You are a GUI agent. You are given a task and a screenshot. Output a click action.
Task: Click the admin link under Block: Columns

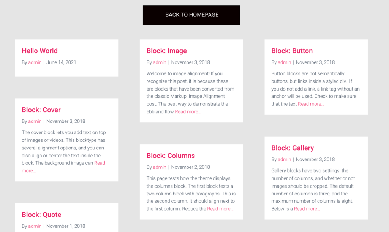160,167
